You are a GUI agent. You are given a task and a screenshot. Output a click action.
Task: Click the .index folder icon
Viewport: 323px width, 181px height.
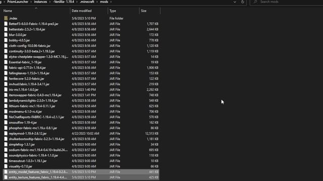click(6, 18)
